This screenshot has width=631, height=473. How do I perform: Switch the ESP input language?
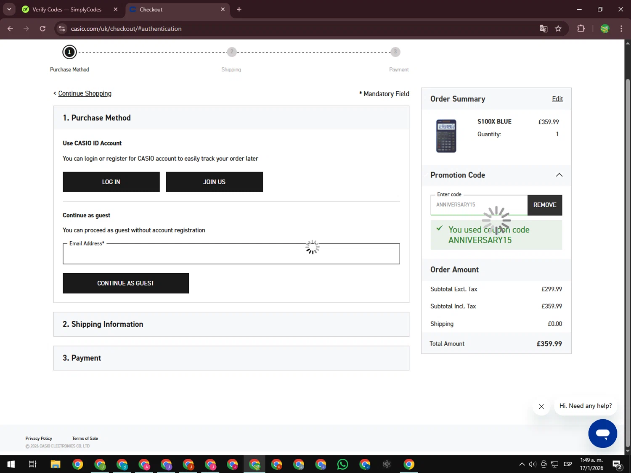click(x=568, y=464)
